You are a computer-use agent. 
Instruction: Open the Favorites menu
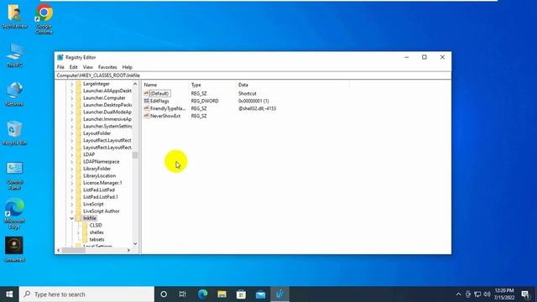[x=107, y=67]
